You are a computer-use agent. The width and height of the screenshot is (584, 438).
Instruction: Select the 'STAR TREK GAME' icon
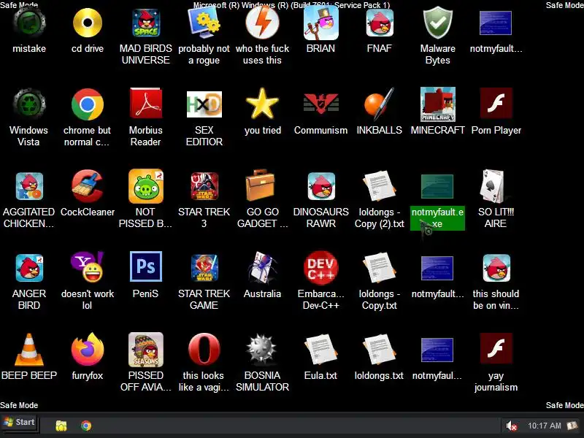click(204, 268)
